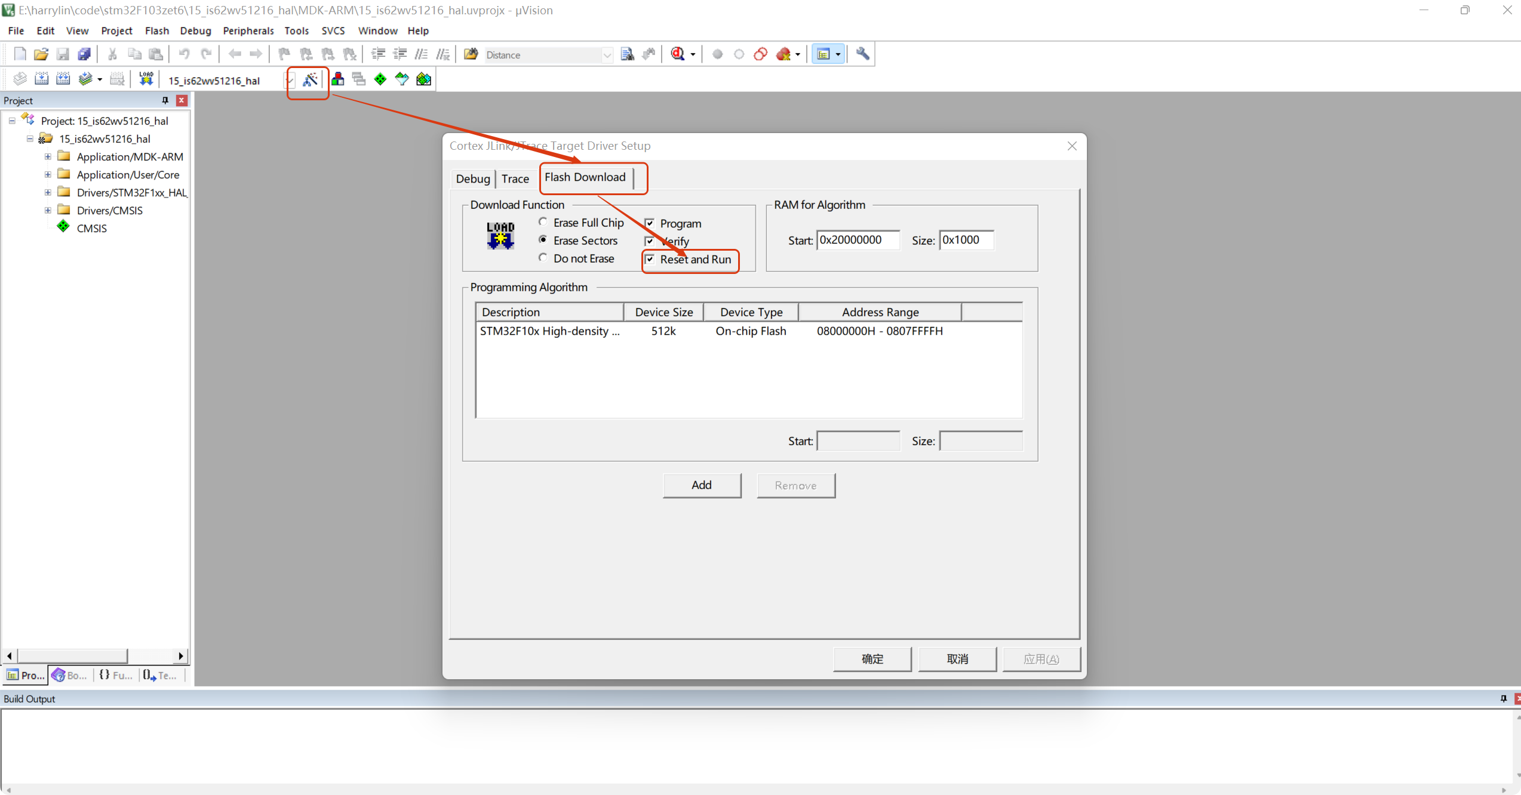Switch to the Trace tab
This screenshot has width=1521, height=795.
point(515,178)
